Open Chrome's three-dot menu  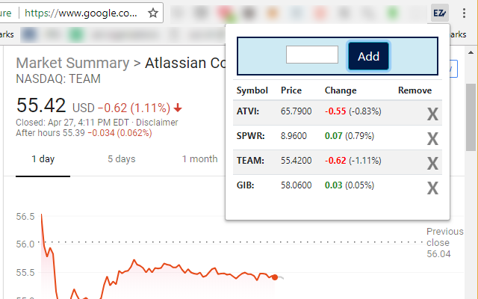[x=463, y=13]
